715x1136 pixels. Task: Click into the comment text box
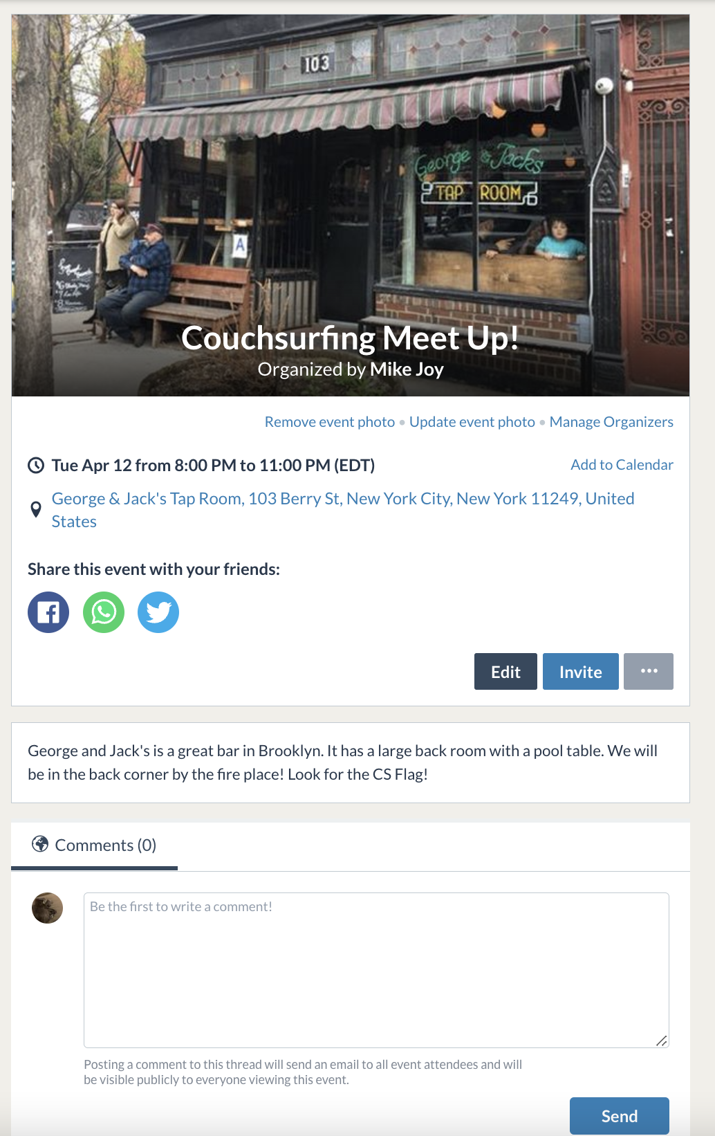[376, 970]
